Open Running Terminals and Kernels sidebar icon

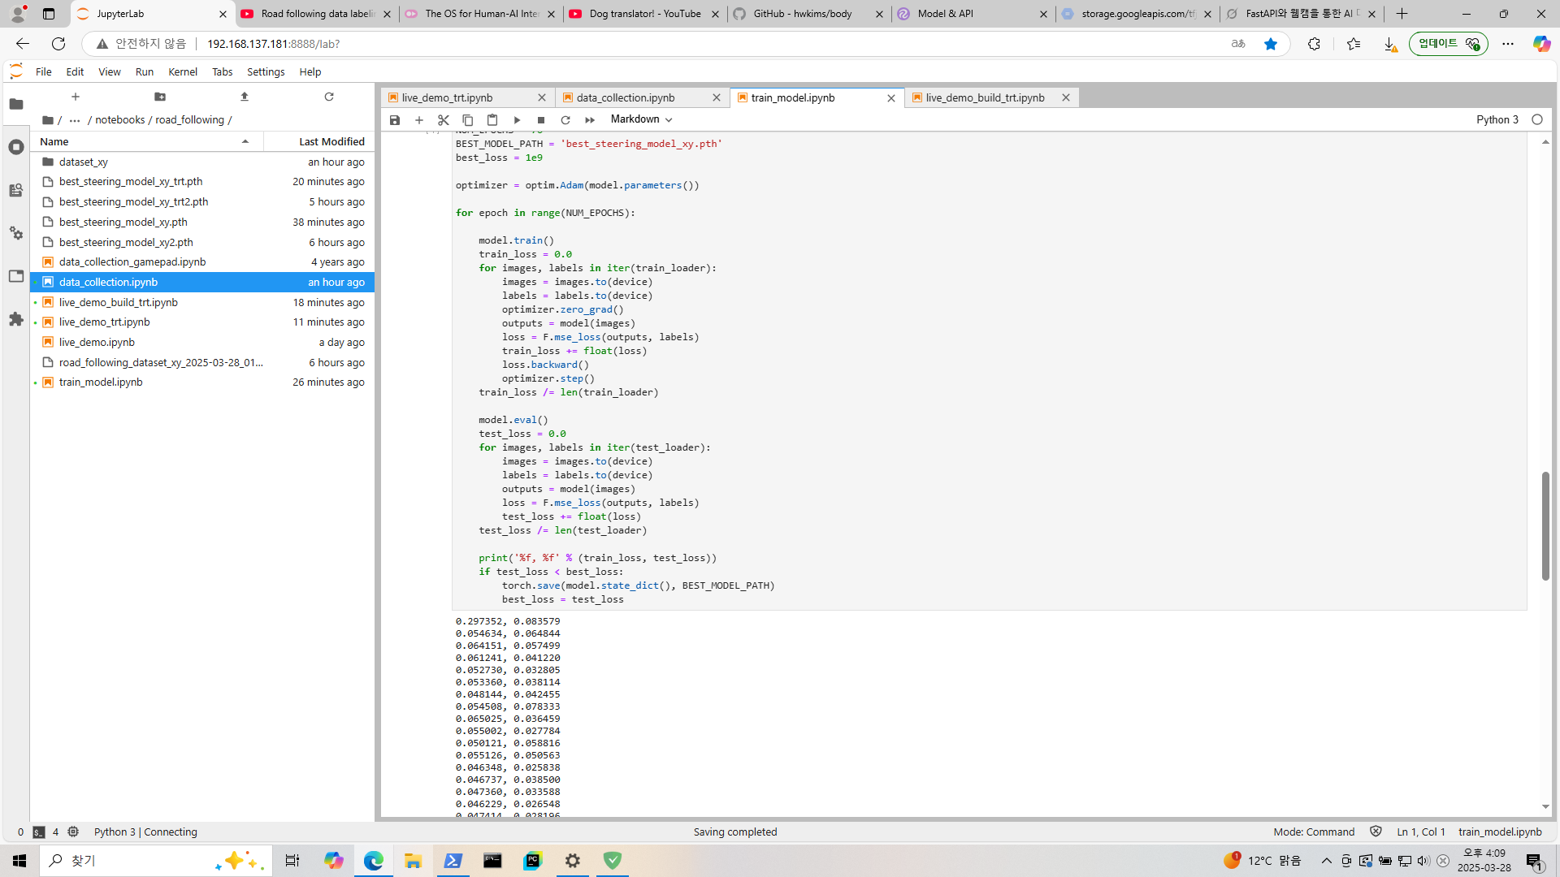(16, 147)
